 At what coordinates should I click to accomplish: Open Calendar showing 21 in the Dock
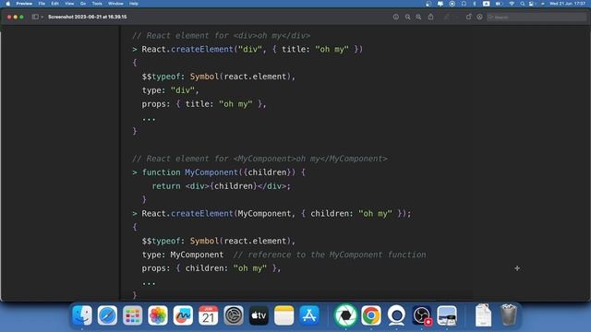pos(208,315)
